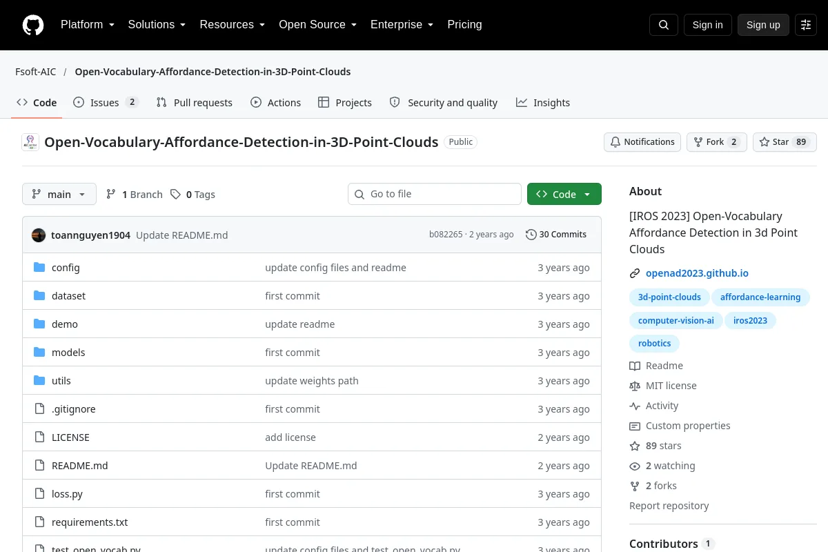Open the main branch selector dropdown
This screenshot has height=552, width=828.
click(x=59, y=195)
